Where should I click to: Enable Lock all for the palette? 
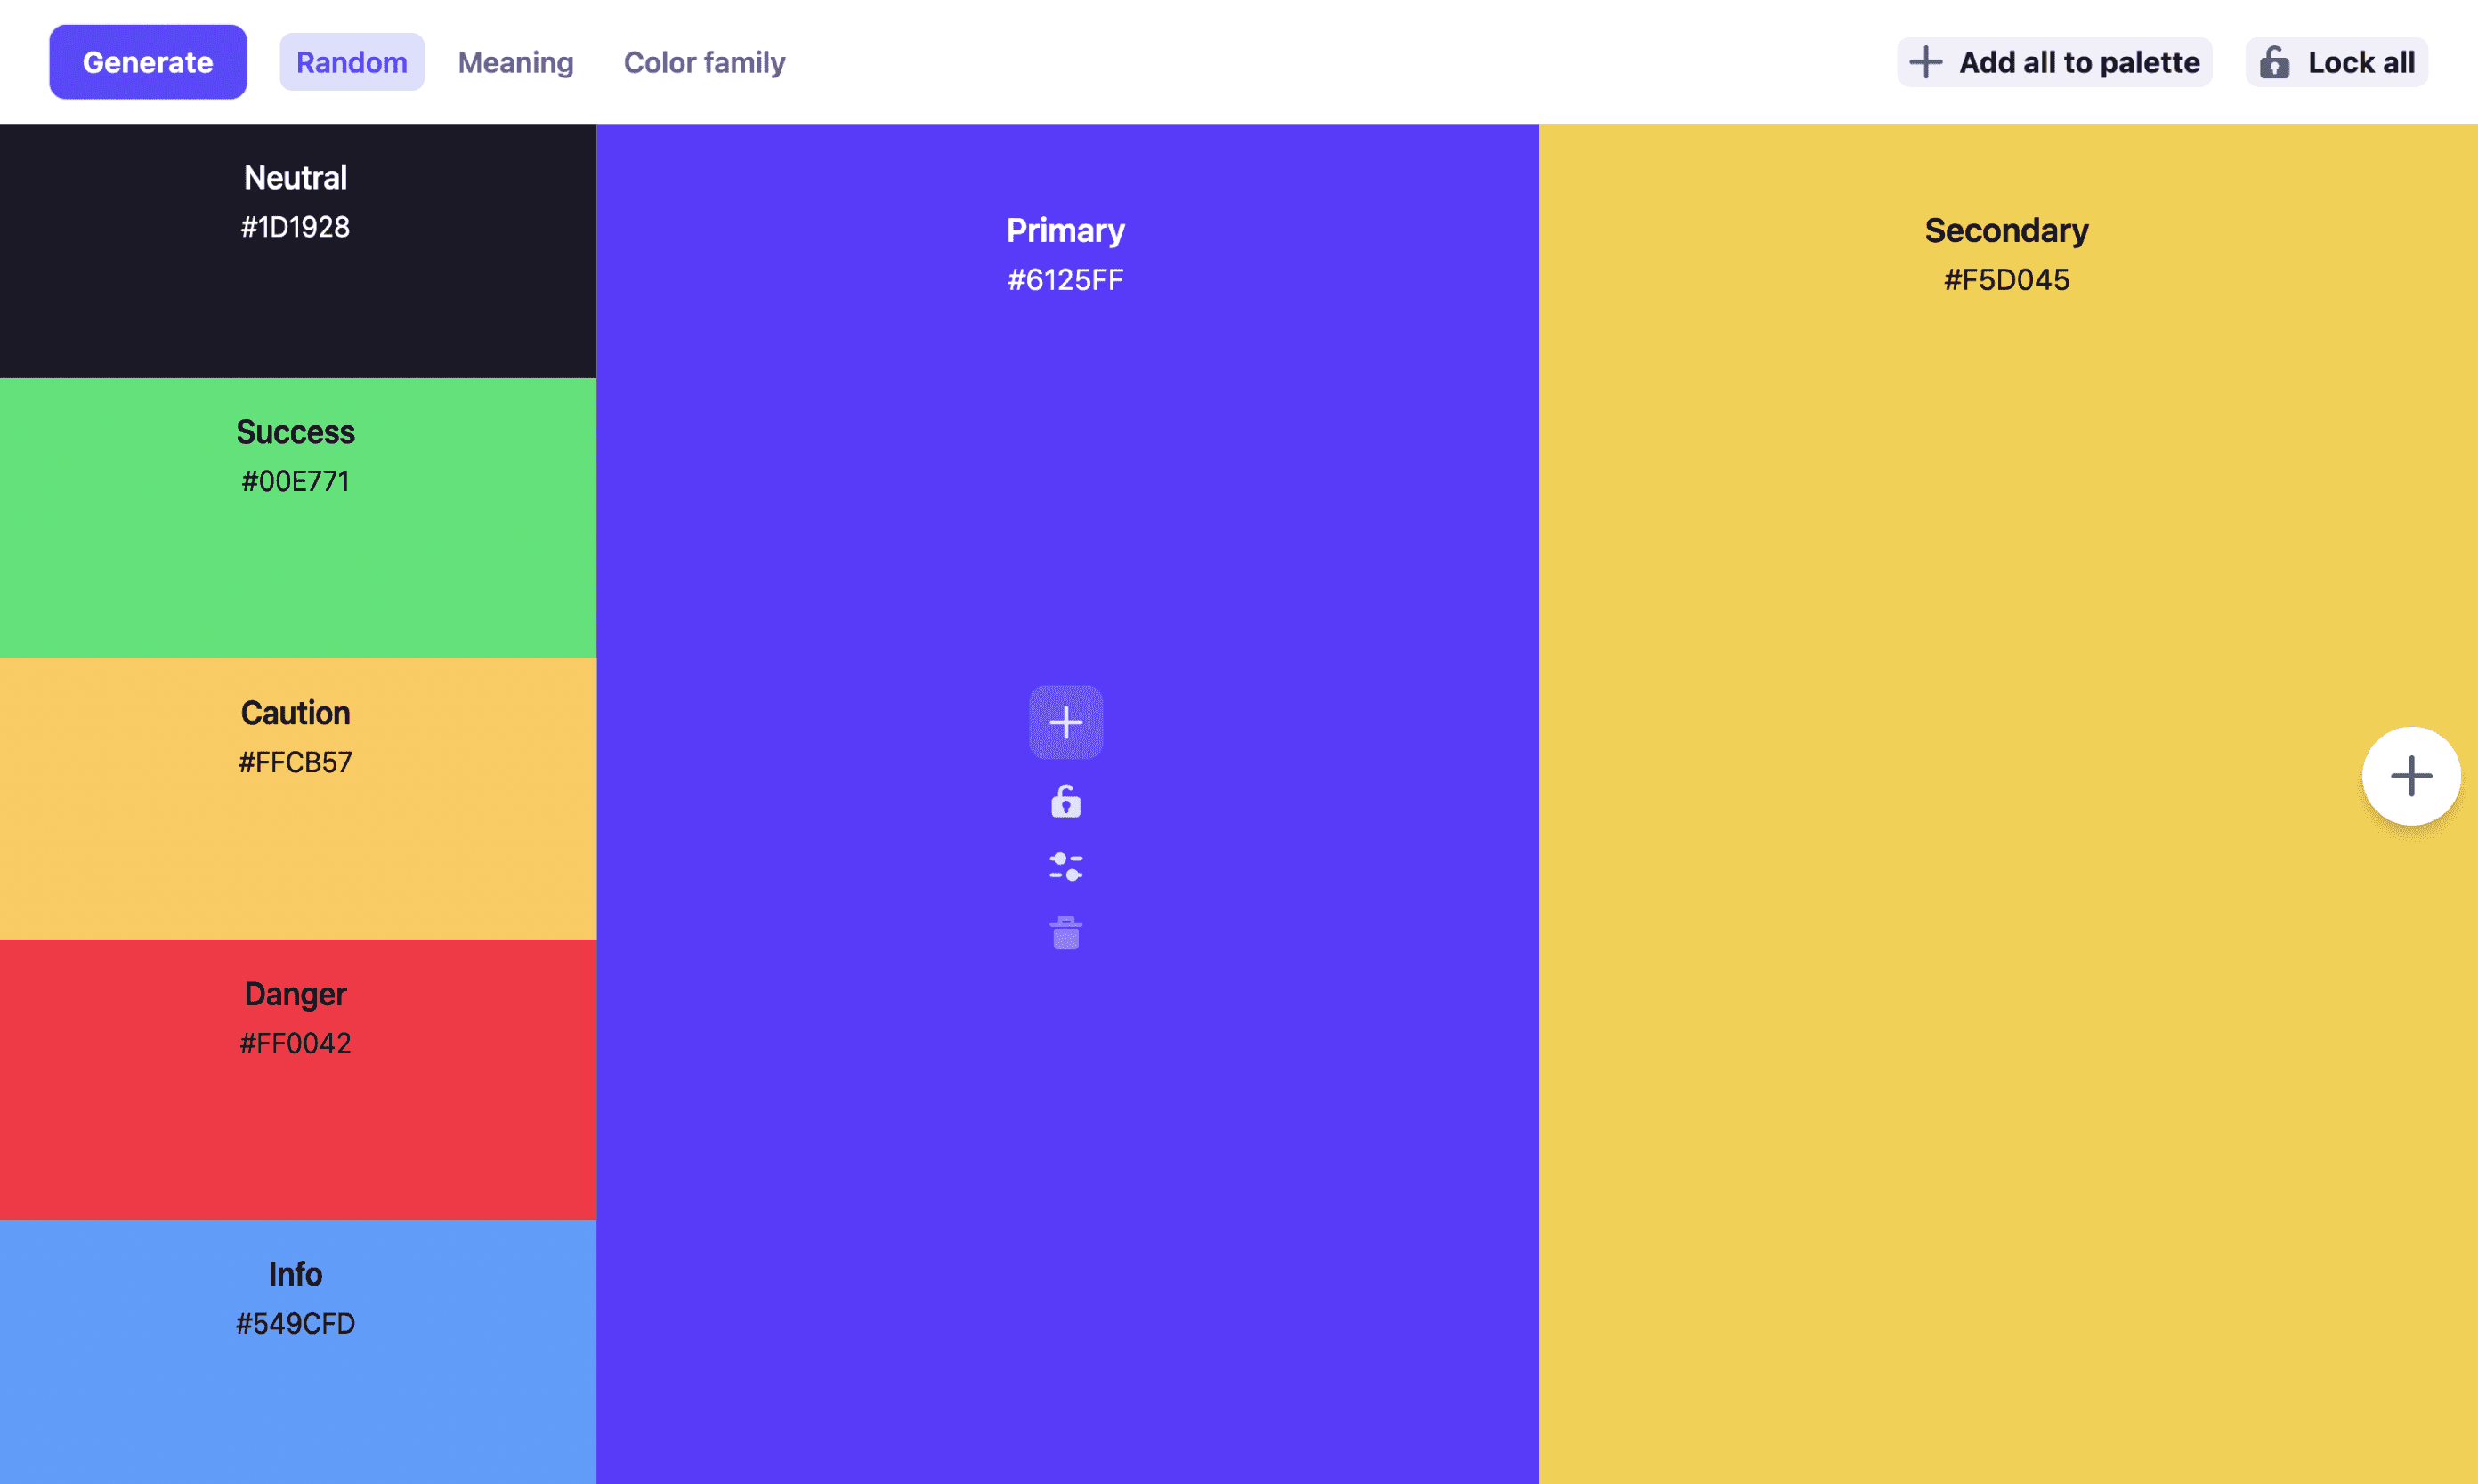2336,61
